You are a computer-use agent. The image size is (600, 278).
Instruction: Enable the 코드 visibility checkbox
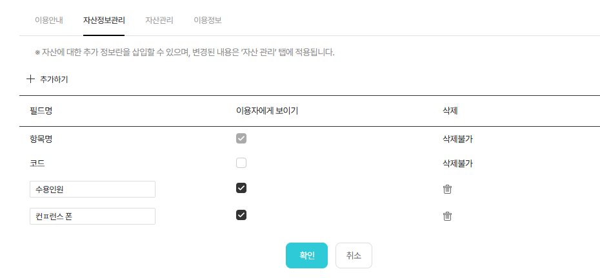point(241,163)
